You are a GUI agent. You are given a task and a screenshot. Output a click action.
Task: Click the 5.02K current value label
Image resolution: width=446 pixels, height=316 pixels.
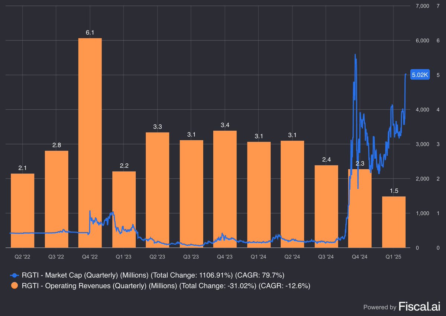[420, 75]
